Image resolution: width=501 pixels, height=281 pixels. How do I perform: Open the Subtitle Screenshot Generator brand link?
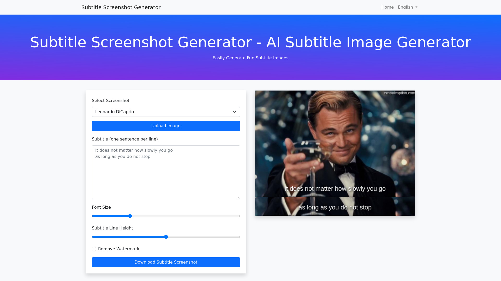121,7
